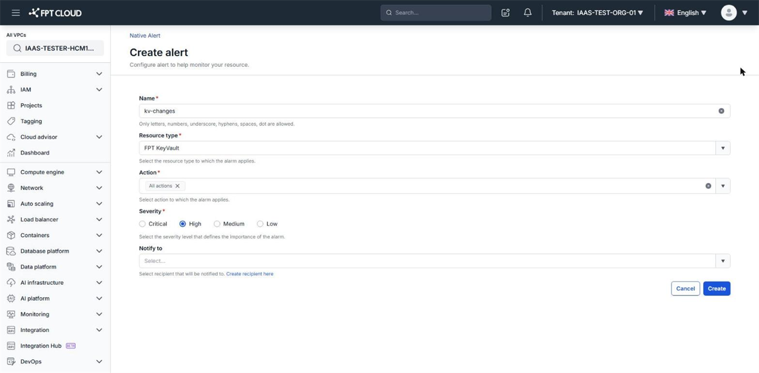Screen dimensions: 759x373
Task: Click the Monitoring screen icon
Action: click(x=11, y=314)
